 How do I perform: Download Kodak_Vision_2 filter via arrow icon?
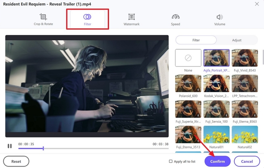[226, 90]
